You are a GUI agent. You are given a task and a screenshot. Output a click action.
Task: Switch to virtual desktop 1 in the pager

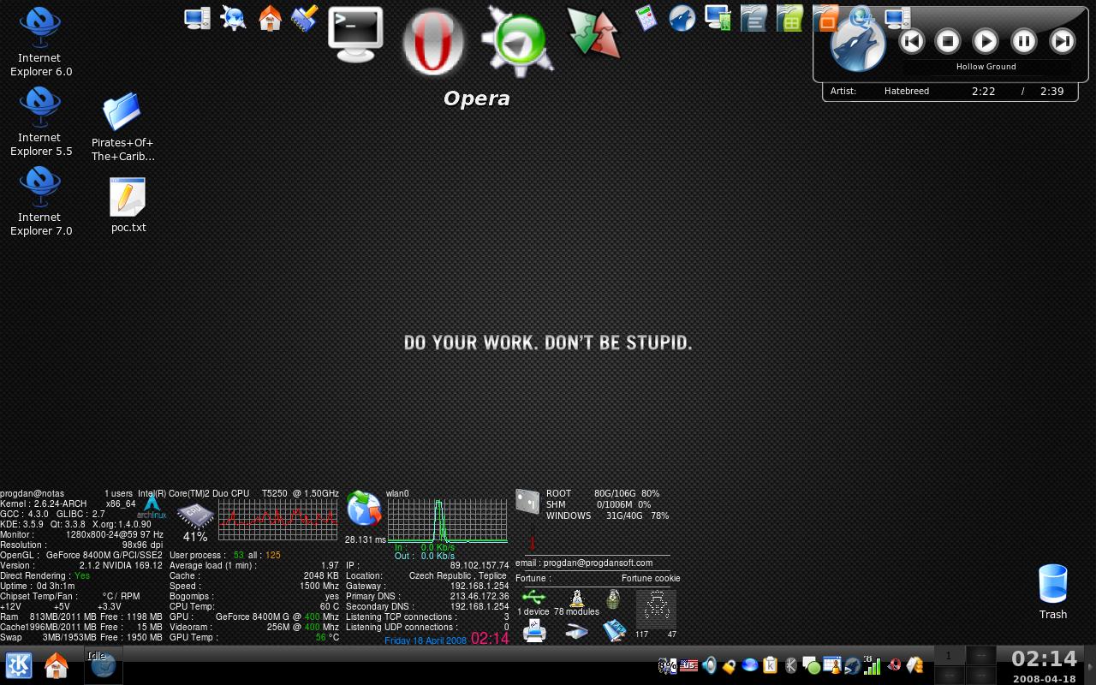coord(948,656)
